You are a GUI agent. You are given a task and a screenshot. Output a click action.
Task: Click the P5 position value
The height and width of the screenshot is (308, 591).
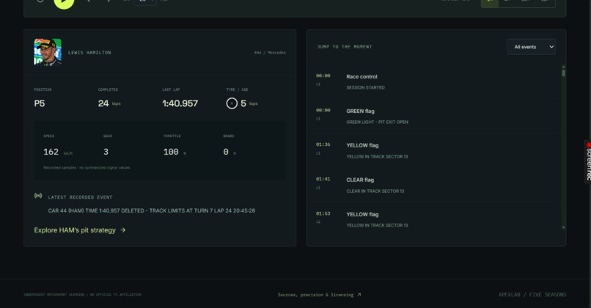(x=40, y=103)
